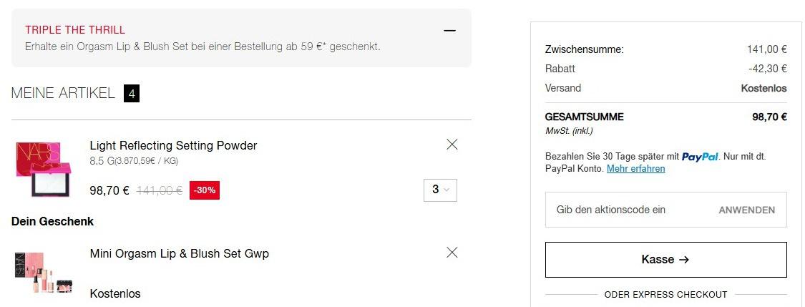
Task: Remove Light Reflecting Setting Powder from cart
Action: coord(452,145)
